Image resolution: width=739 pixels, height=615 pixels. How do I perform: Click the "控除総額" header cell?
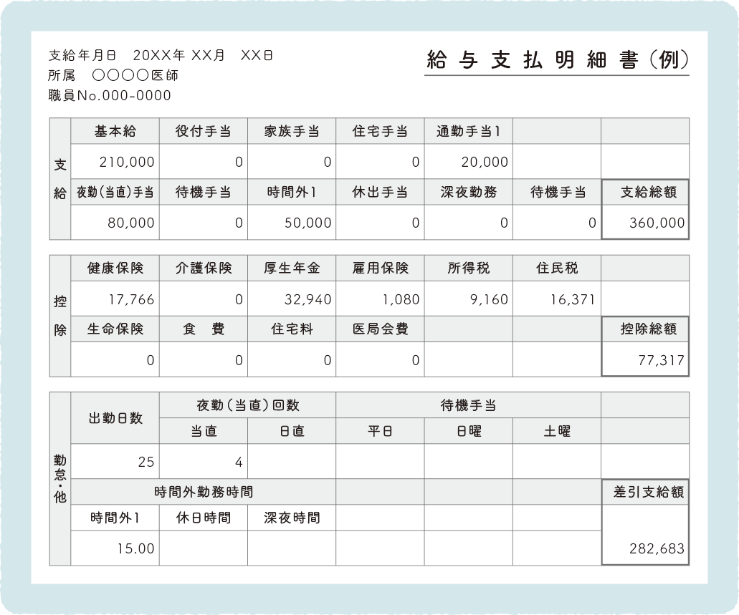[645, 329]
